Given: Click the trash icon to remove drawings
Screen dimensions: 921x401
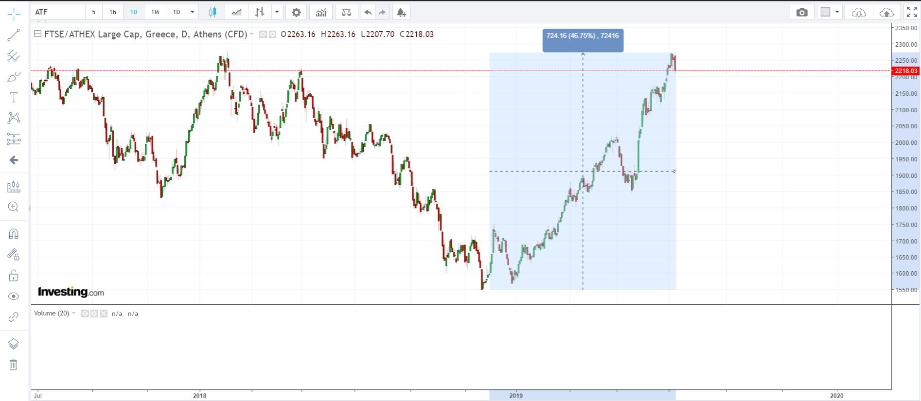Looking at the screenshot, I should coord(14,365).
